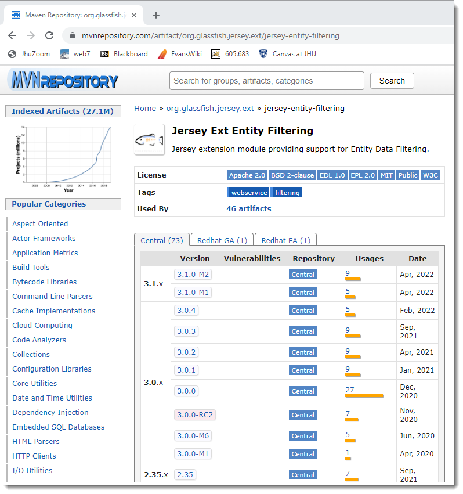Click the padlock site security icon
Image resolution: width=463 pixels, height=494 pixels.
pyautogui.click(x=73, y=35)
